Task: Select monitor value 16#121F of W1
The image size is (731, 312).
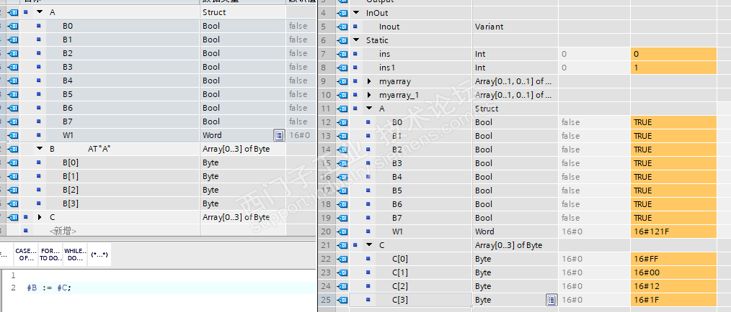Action: click(x=673, y=231)
